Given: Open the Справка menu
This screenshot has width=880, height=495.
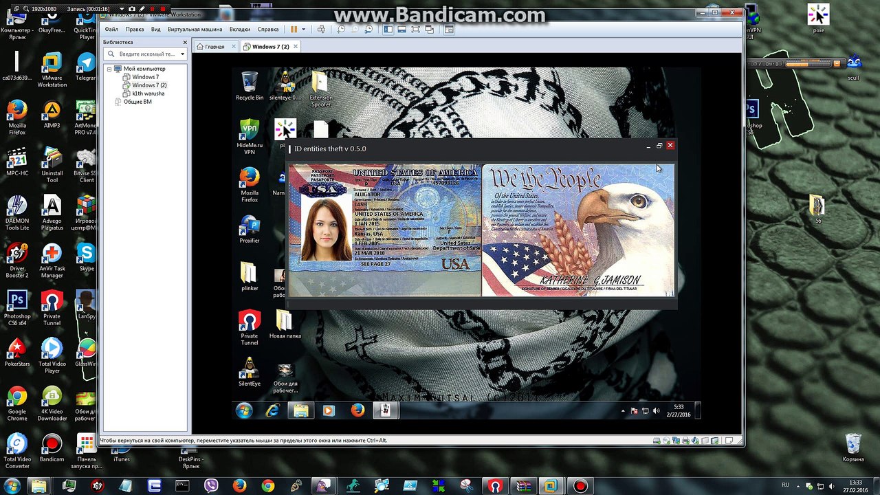Looking at the screenshot, I should pyautogui.click(x=268, y=30).
